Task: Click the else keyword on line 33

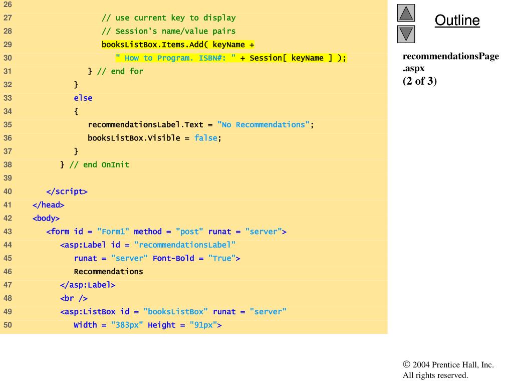Action: click(83, 98)
